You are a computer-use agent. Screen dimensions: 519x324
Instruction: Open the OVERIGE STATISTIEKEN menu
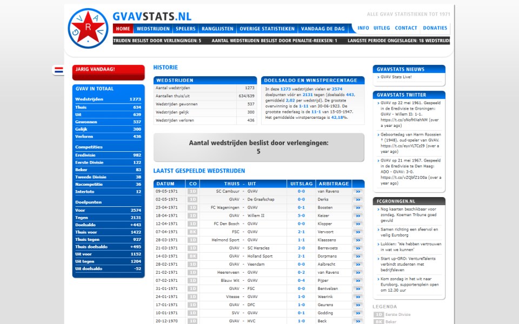click(x=267, y=29)
